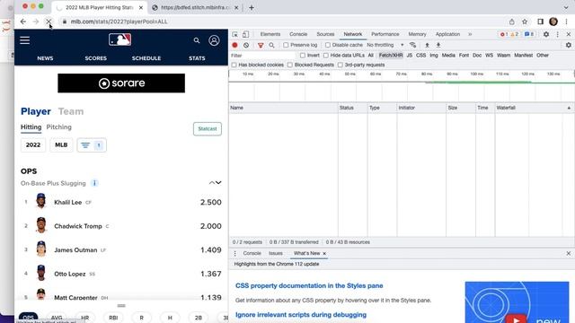Toggle the browser side panel icon
Viewport: 575px width, 323px height.
click(x=540, y=22)
